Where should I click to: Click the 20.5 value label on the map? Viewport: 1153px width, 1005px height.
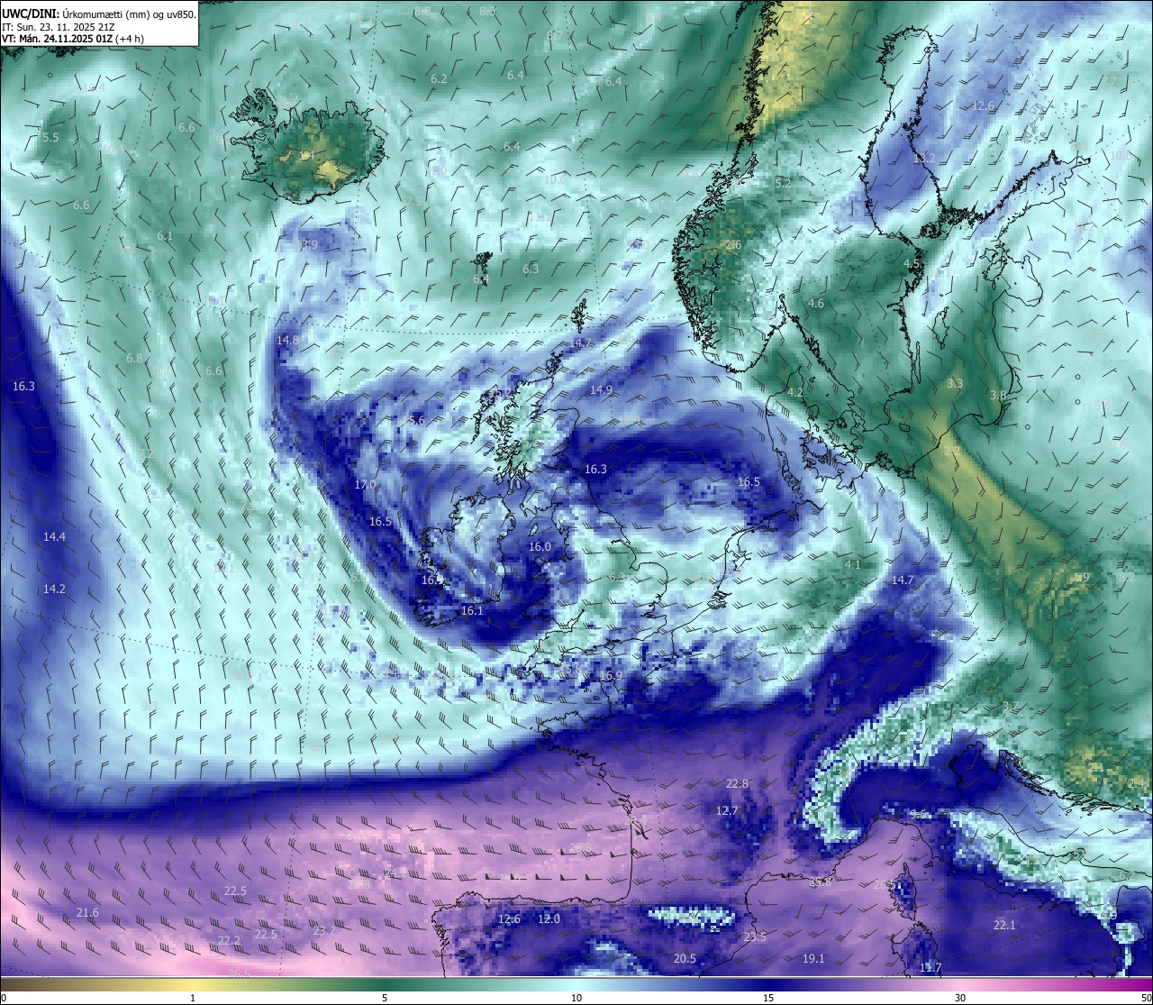(x=685, y=958)
